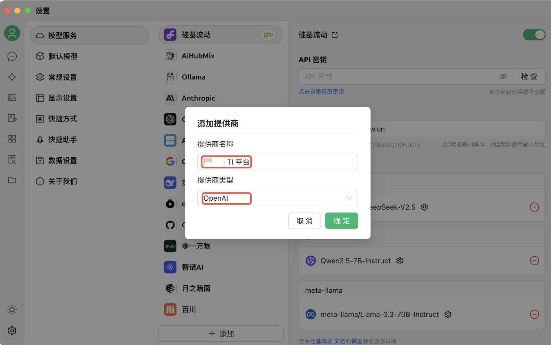Open the 硅基流动 external website link icon
551x345 pixels.
(335, 35)
